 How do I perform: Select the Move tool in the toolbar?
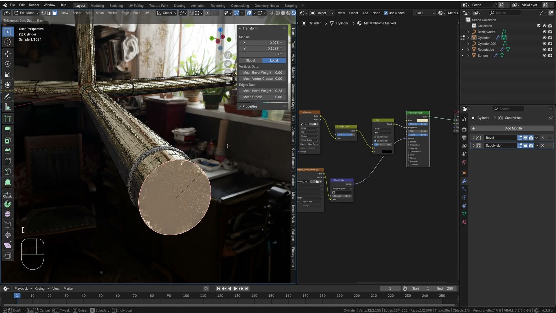point(8,54)
